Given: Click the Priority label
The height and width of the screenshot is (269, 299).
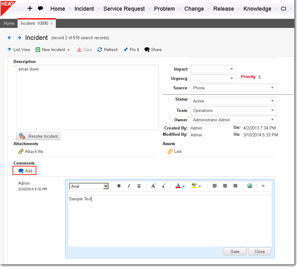Looking at the screenshot, I should [248, 77].
